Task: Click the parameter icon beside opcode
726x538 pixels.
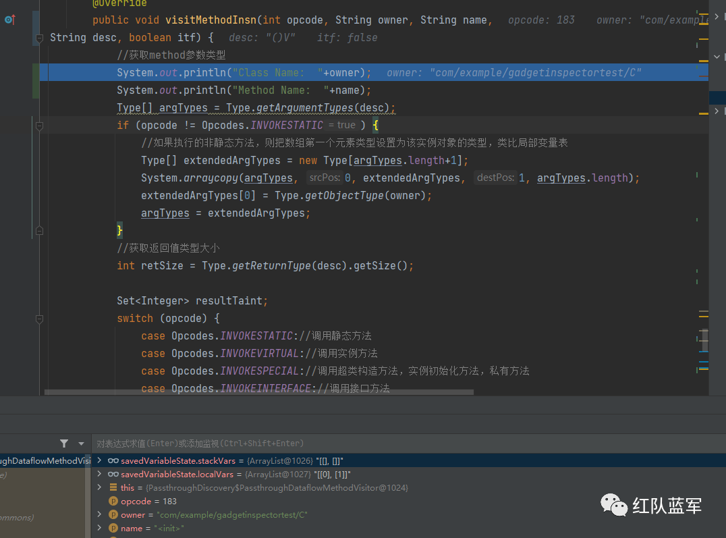Action: click(x=113, y=501)
